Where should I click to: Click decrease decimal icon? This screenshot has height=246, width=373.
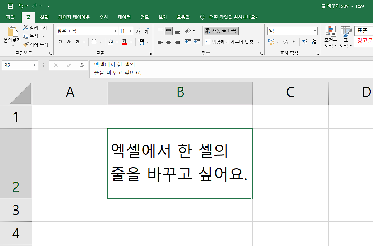point(314,42)
